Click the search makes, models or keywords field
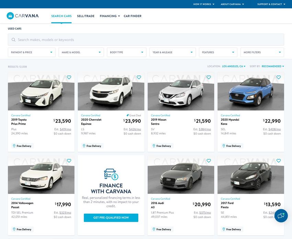292x239 pixels. click(x=146, y=39)
